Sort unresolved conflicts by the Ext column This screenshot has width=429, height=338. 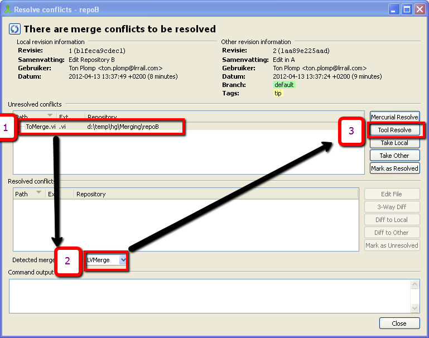click(70, 117)
